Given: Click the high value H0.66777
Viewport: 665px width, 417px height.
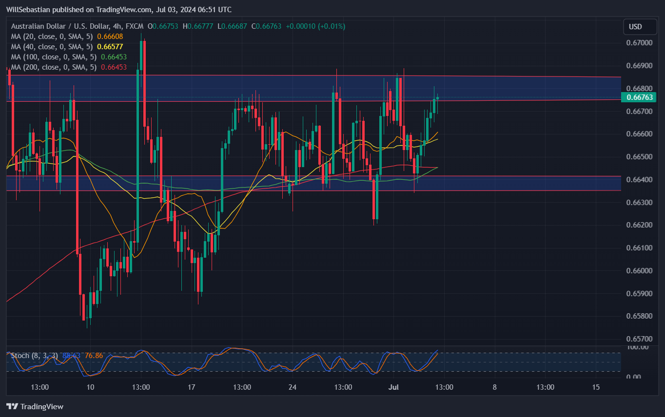Looking at the screenshot, I should click(198, 26).
